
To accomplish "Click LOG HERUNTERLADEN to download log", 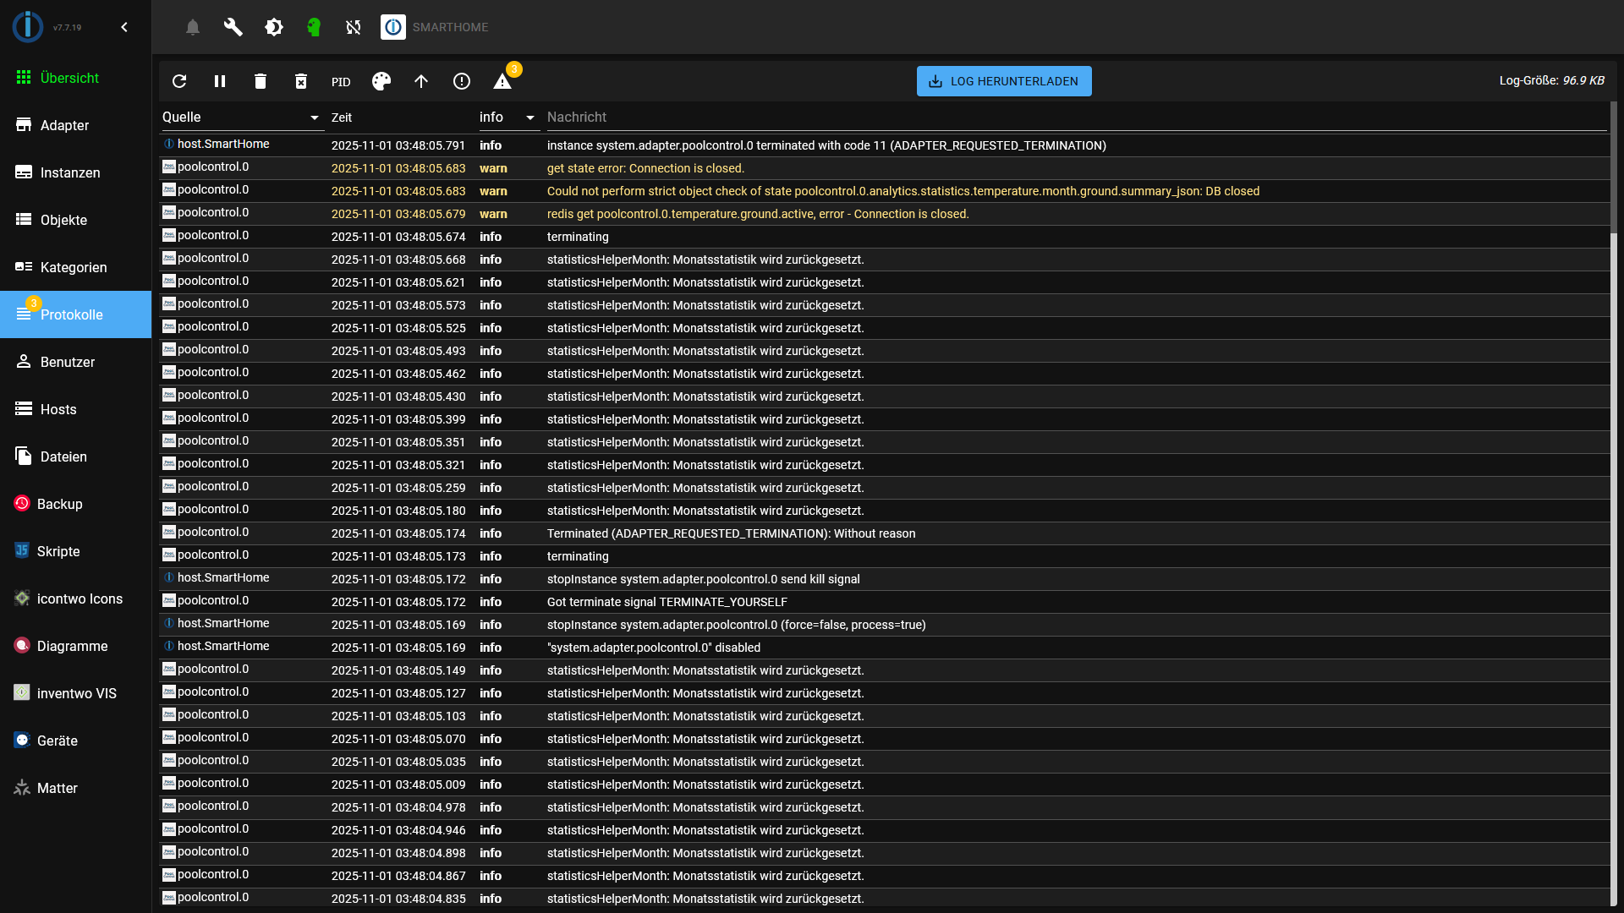I will click(x=1003, y=81).
